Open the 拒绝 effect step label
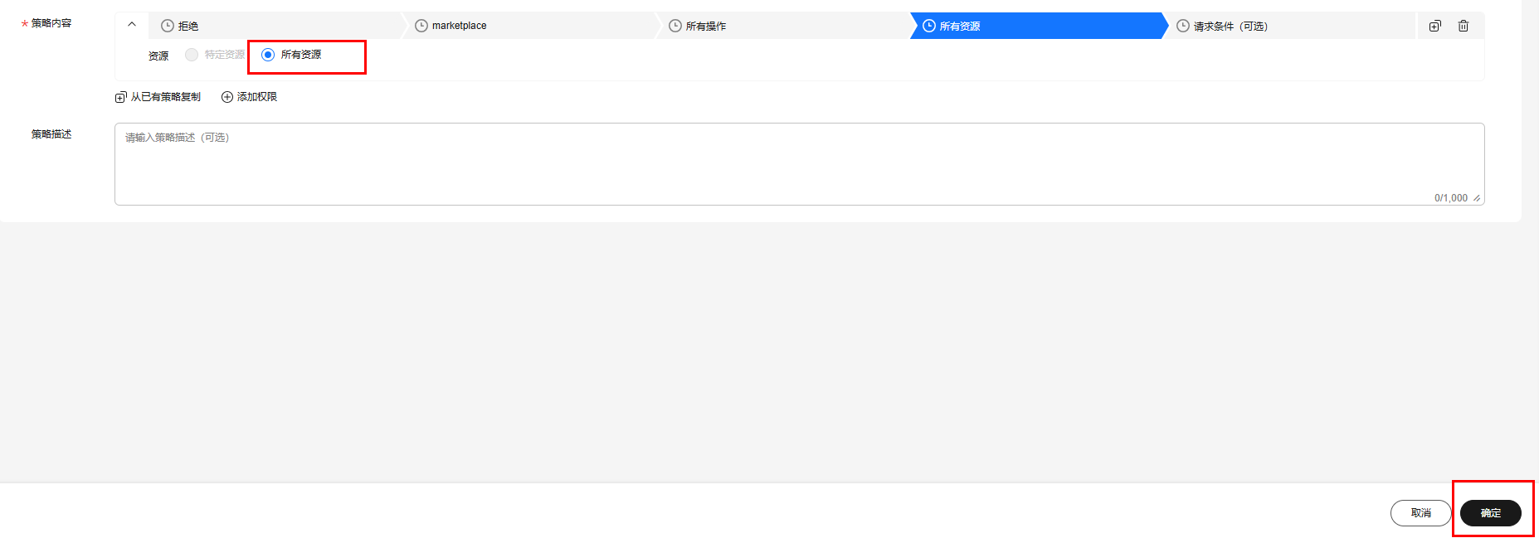 point(188,26)
